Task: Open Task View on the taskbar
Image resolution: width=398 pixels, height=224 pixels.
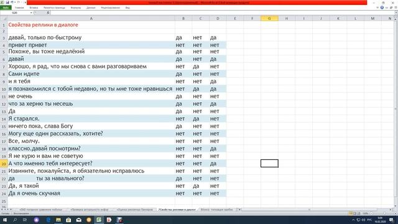Action: [x=25, y=220]
